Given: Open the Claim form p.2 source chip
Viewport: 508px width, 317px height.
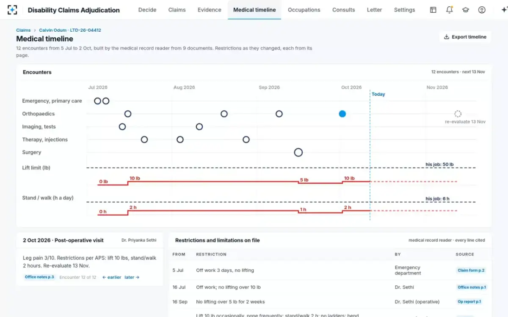Looking at the screenshot, I should (x=471, y=271).
